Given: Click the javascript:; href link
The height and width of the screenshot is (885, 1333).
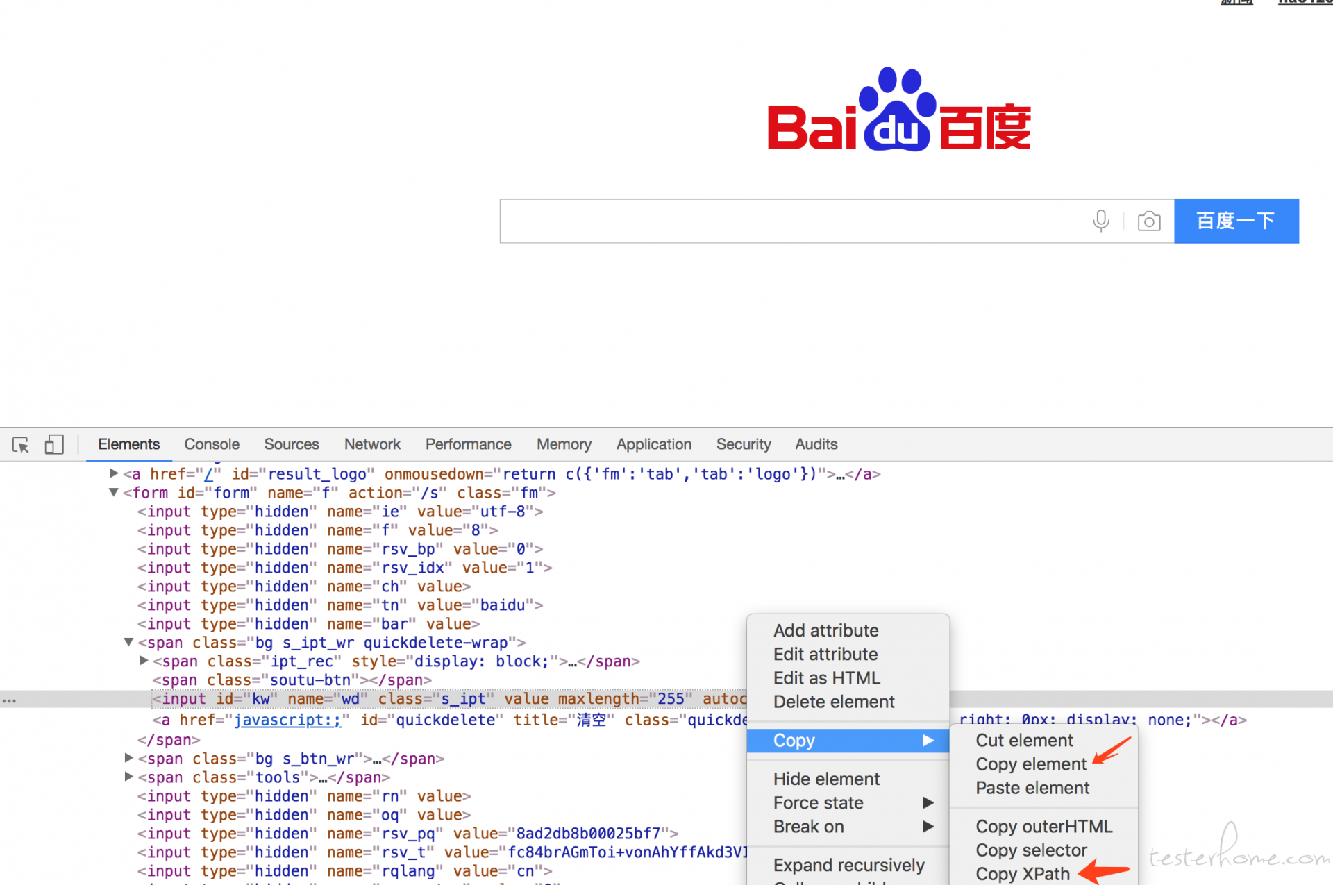Looking at the screenshot, I should pos(287,720).
